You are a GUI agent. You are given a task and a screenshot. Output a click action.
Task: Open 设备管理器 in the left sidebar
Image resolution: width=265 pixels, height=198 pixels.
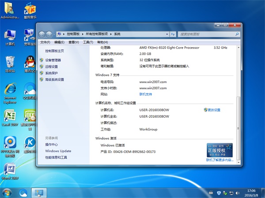tap(53, 60)
